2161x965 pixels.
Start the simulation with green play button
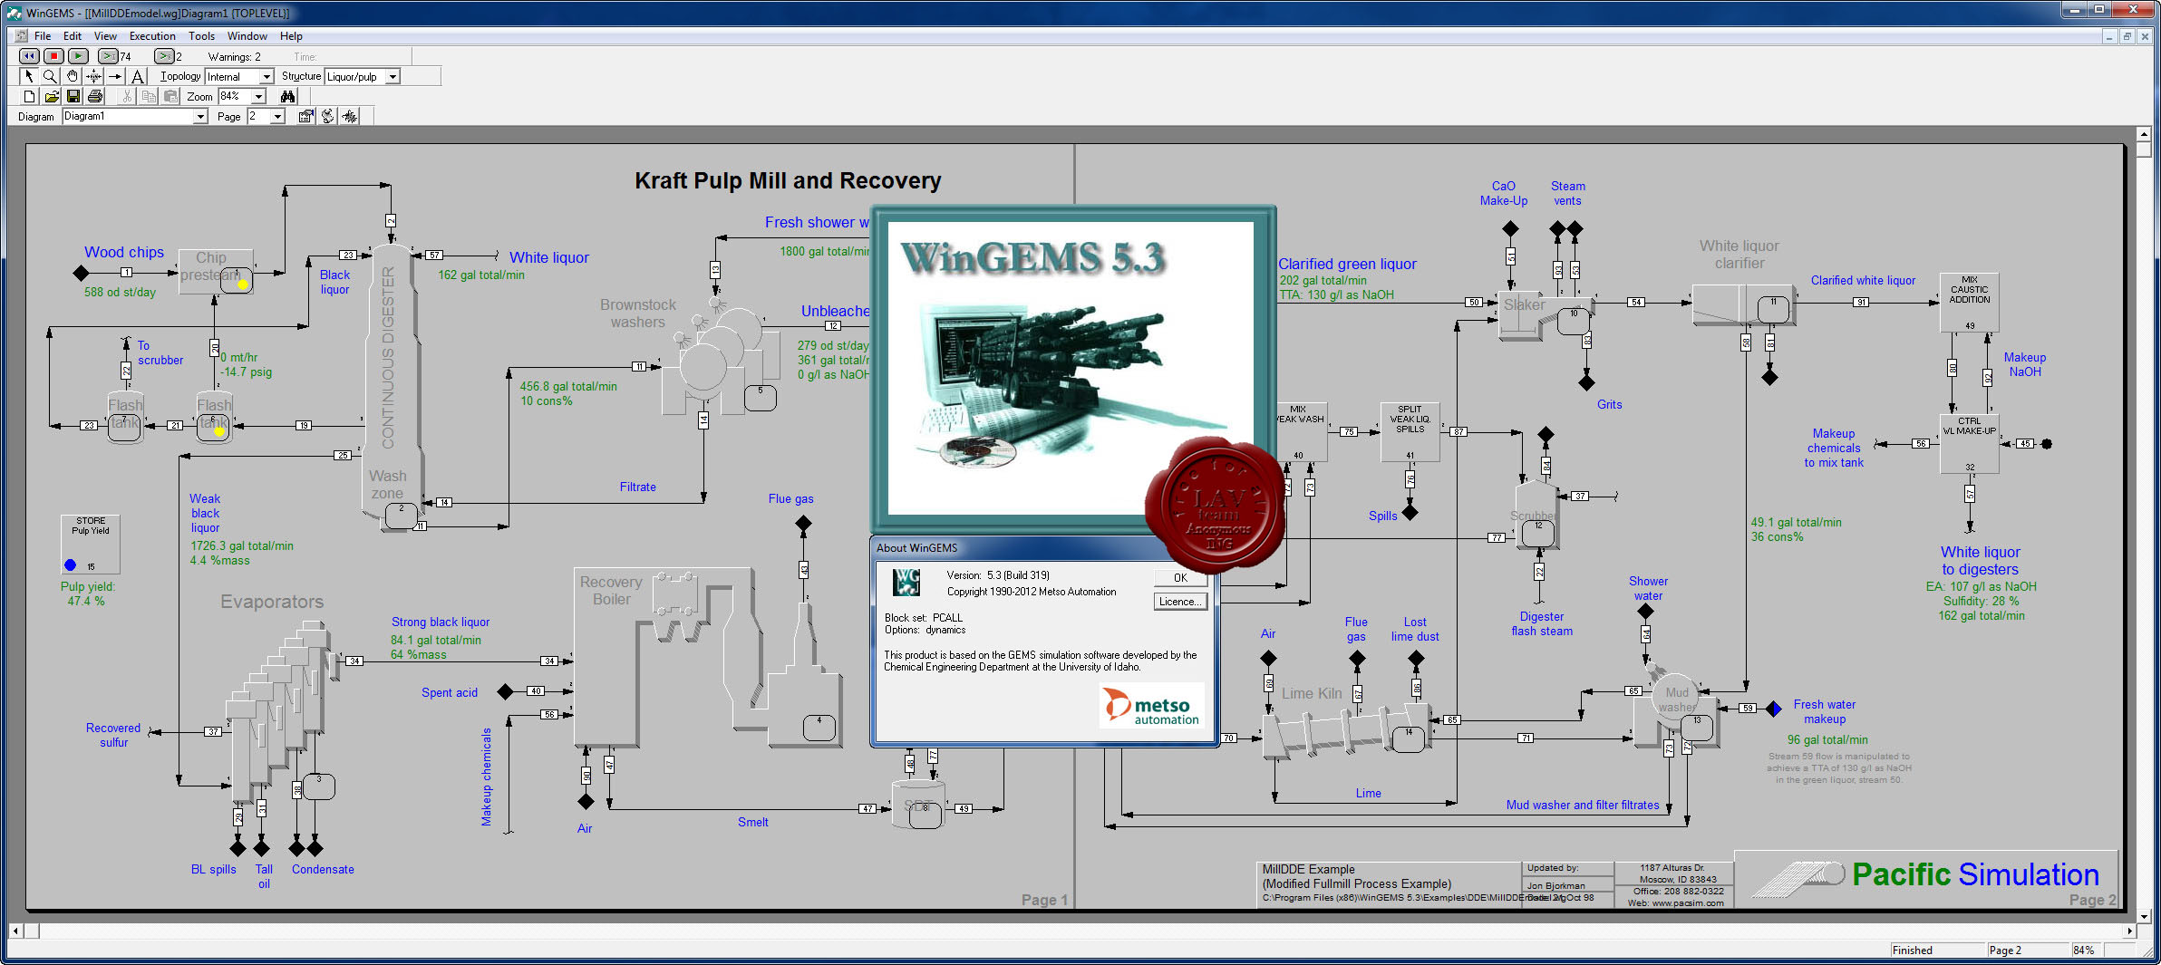coord(78,56)
